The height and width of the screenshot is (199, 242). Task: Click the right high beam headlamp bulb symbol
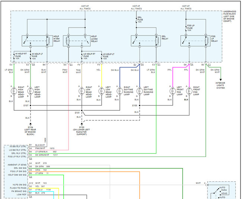click(x=14, y=91)
